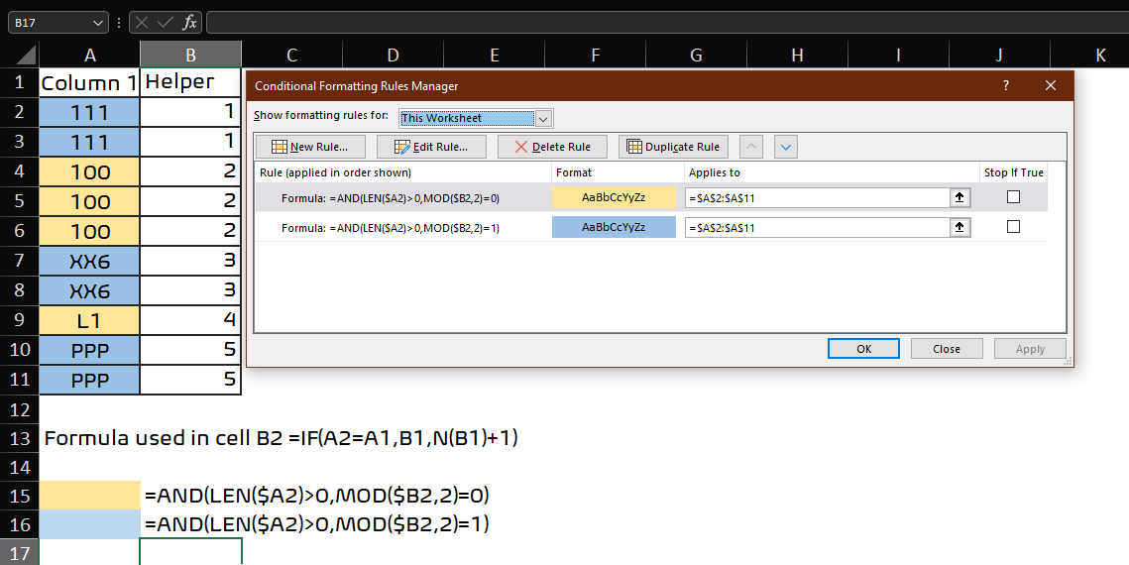Select the MOD($B2,2)=1 rule row
Image resolution: width=1129 pixels, height=565 pixels.
(x=651, y=227)
